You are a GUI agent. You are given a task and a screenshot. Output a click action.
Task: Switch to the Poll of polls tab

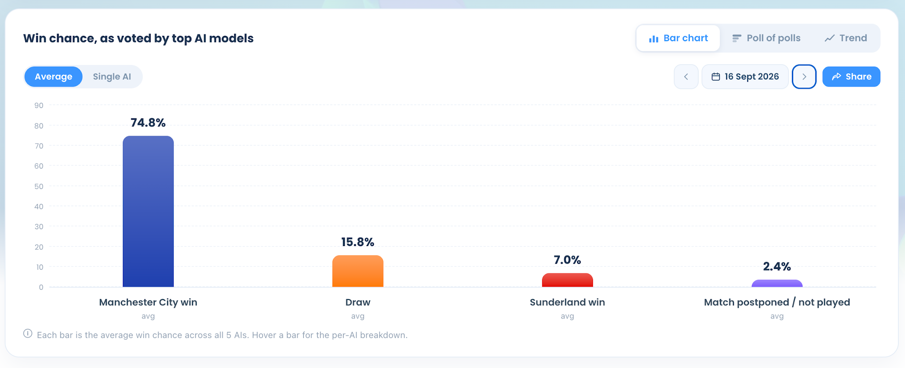pyautogui.click(x=766, y=38)
